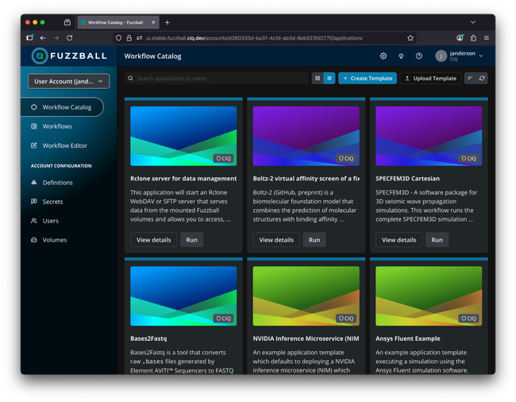Viewport: 516px width, 402px height.
Task: Open the settings gear icon in header
Action: click(x=383, y=56)
